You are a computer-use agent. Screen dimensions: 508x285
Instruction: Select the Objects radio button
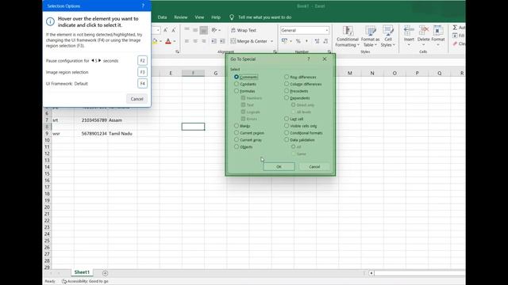[237, 146]
